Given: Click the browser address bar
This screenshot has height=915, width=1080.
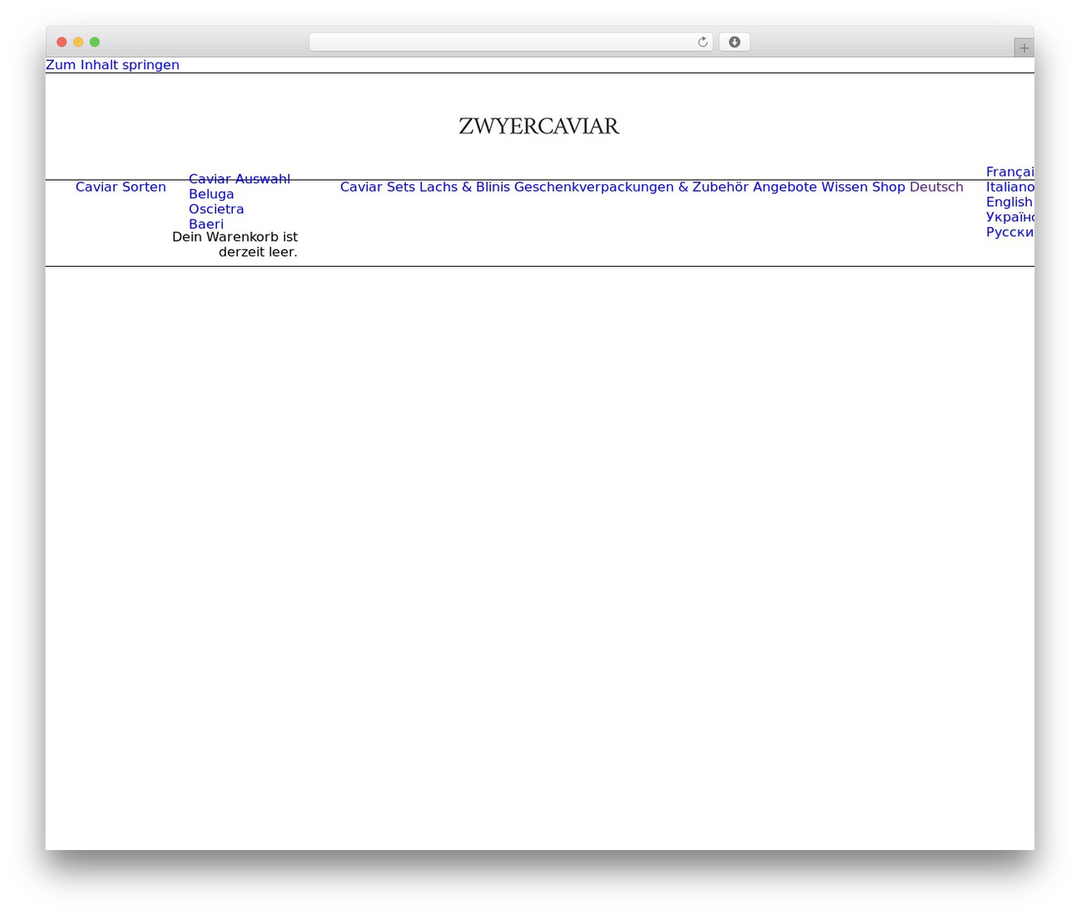Looking at the screenshot, I should (510, 42).
